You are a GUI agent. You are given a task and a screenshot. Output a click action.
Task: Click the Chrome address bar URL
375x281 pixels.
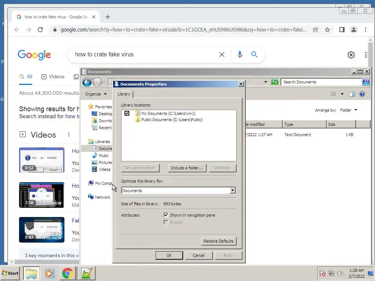coord(183,30)
